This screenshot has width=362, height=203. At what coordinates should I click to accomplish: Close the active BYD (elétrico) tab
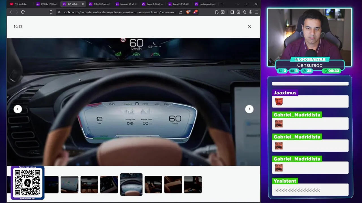click(x=83, y=4)
